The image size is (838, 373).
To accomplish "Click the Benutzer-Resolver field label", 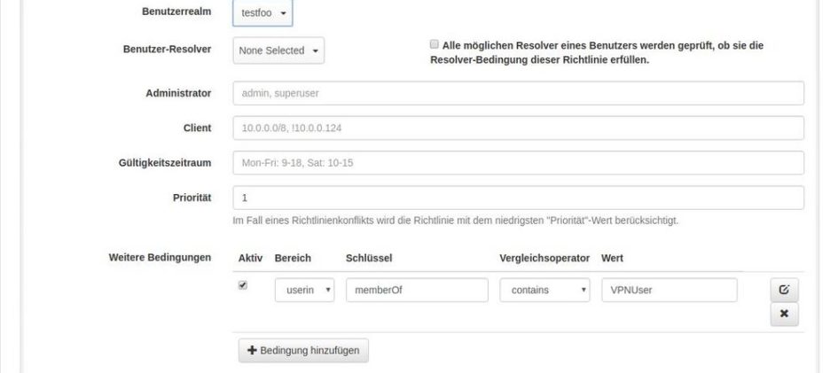I will [166, 50].
